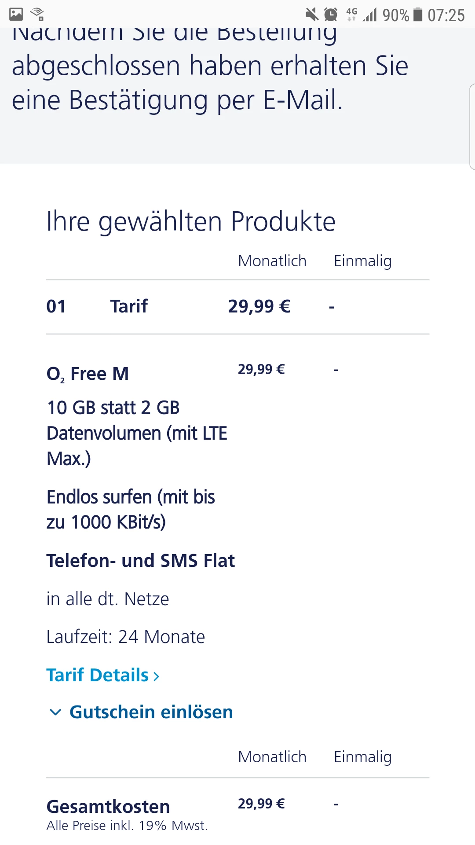The height and width of the screenshot is (845, 475).
Task: Tap the muted sound icon
Action: point(312,15)
